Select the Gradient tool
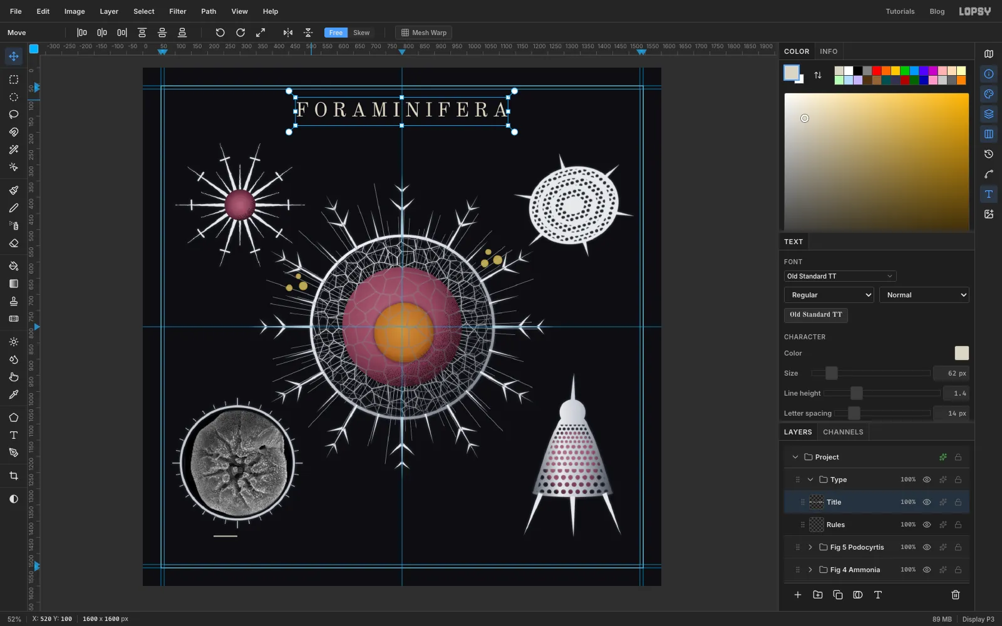Image resolution: width=1002 pixels, height=626 pixels. pos(14,284)
